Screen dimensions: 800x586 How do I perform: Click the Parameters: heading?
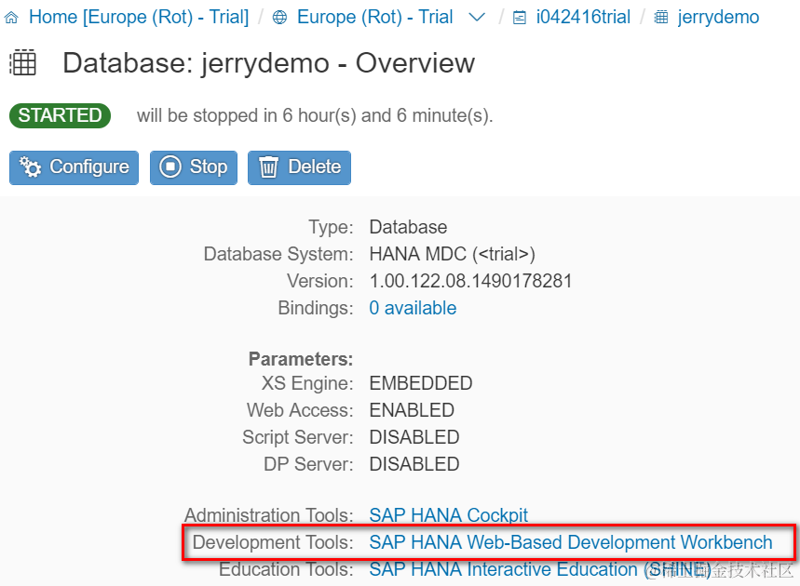(301, 359)
